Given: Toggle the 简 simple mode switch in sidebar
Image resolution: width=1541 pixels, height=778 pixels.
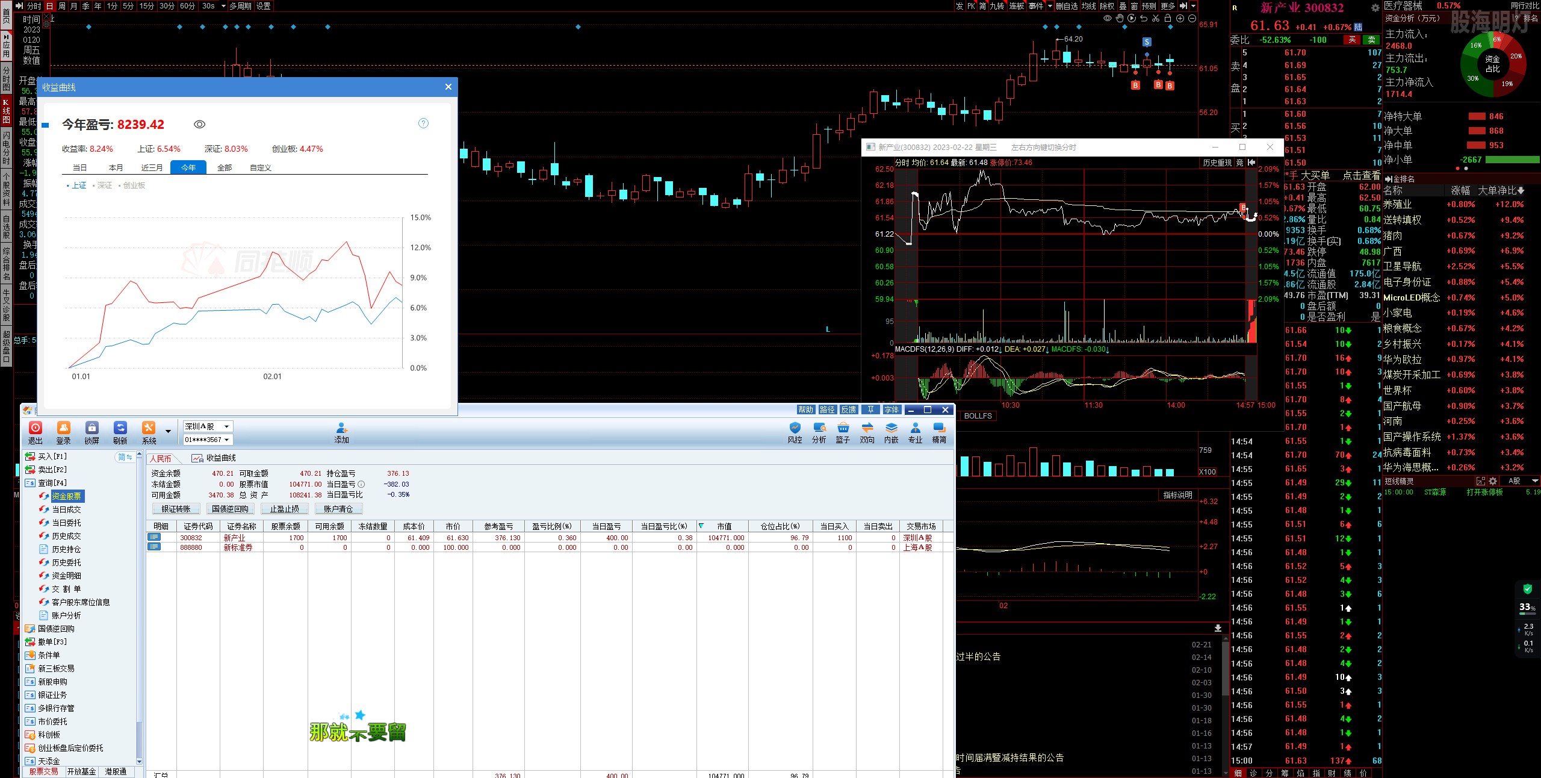Looking at the screenshot, I should pos(125,457).
